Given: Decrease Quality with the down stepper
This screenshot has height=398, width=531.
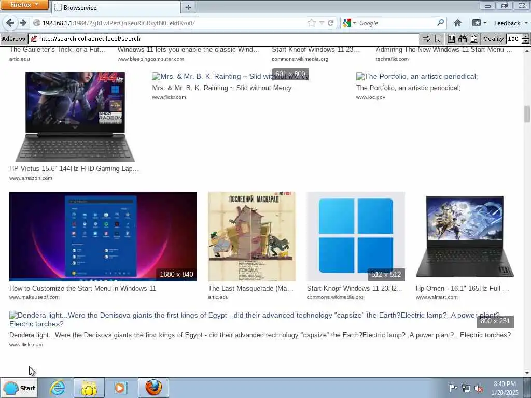Looking at the screenshot, I should tap(526, 41).
